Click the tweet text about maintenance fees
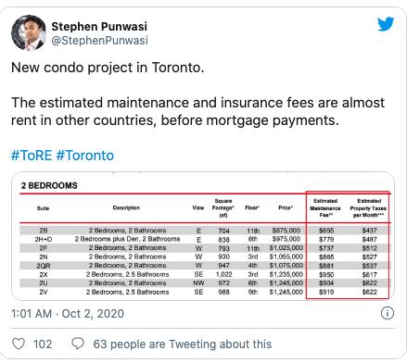 click(197, 111)
